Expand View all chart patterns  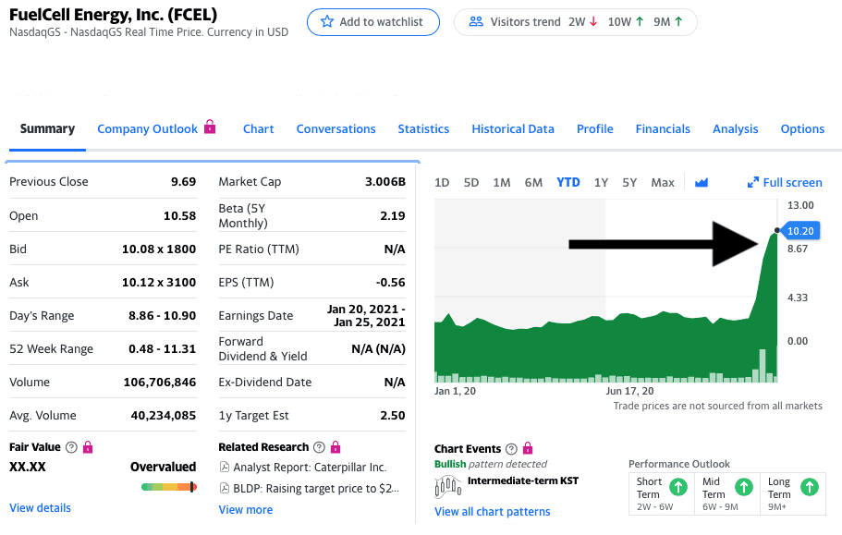click(x=492, y=512)
